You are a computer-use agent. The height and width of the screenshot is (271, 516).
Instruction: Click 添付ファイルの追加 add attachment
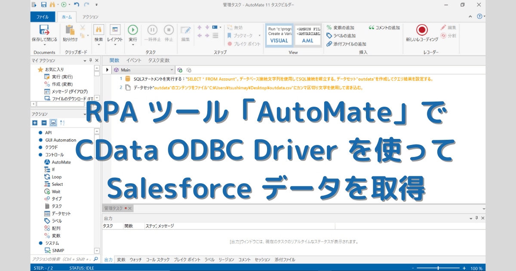point(346,44)
